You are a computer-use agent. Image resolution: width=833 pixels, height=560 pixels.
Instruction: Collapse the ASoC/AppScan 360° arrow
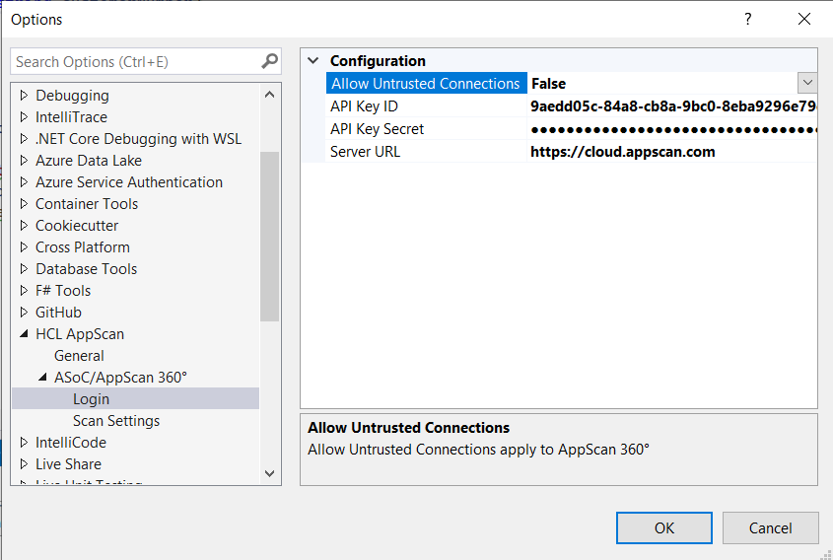(x=42, y=378)
